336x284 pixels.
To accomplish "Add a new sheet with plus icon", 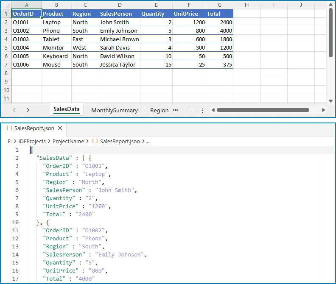I will click(x=189, y=110).
